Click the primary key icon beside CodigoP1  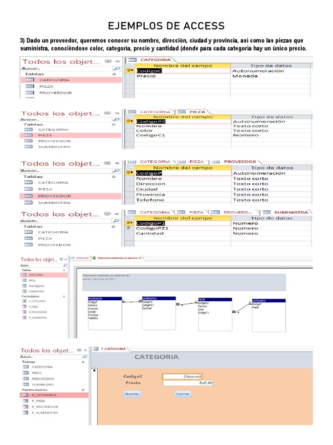coord(128,223)
